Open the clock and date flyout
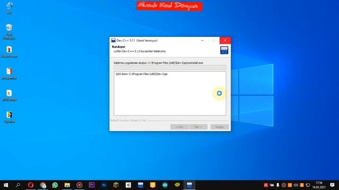The width and height of the screenshot is (339, 190). tap(319, 185)
